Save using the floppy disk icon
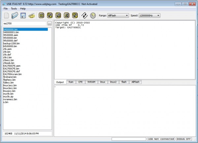 23,15
